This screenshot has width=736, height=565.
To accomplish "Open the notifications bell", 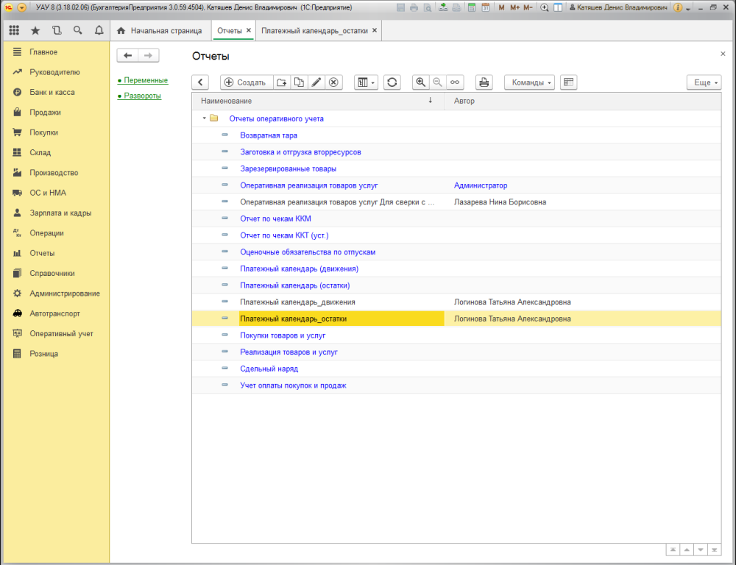I will pos(99,30).
